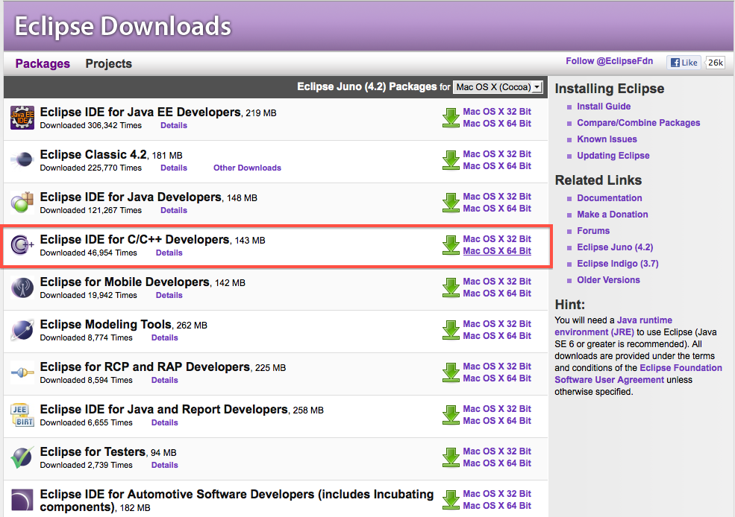Open the Eclipse Indigo (3.7) link
Screen dimensions: 735x517
click(x=617, y=264)
